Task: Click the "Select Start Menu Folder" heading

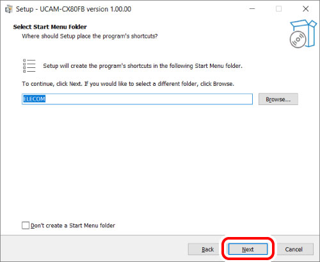Action: 50,27
